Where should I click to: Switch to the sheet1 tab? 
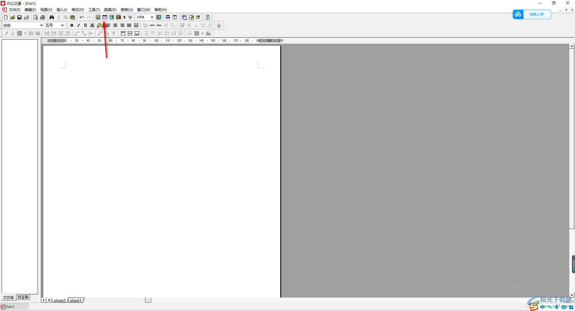75,301
